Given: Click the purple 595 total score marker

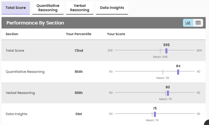Looking at the screenshot, I should pyautogui.click(x=166, y=51).
